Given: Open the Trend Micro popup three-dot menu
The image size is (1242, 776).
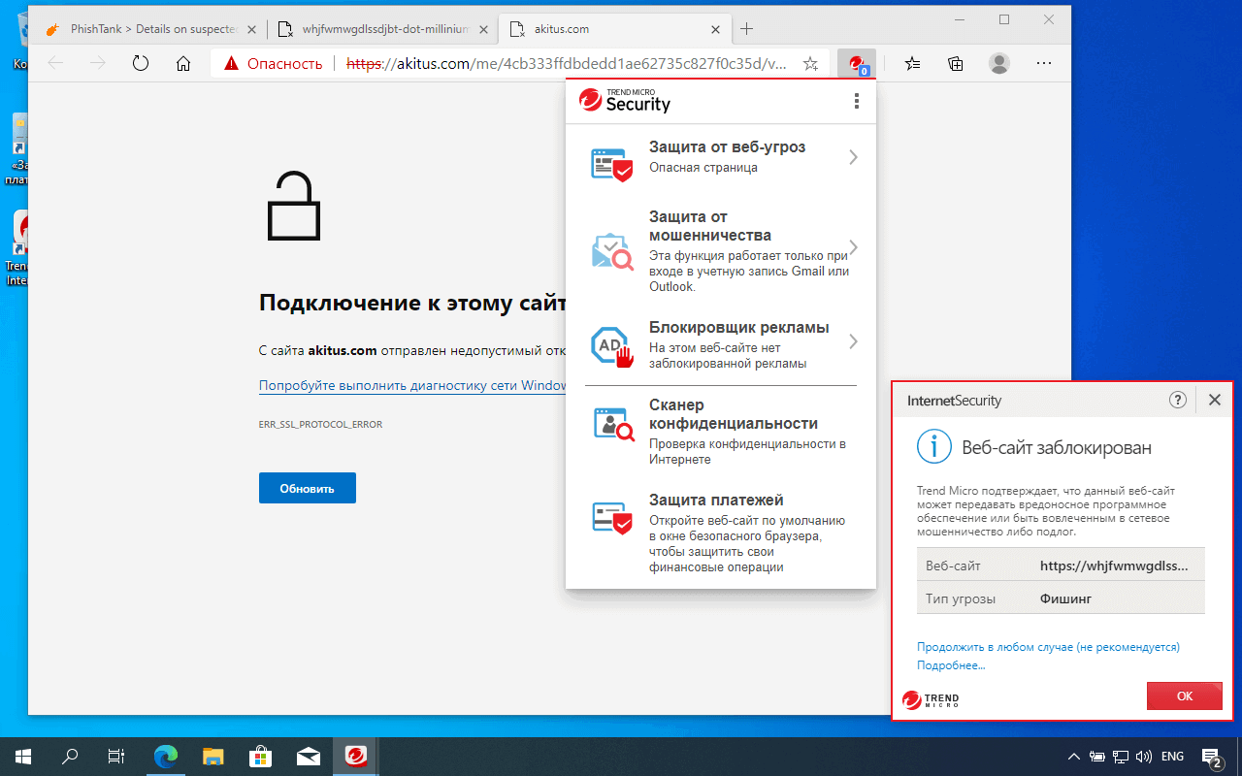Looking at the screenshot, I should tap(856, 101).
